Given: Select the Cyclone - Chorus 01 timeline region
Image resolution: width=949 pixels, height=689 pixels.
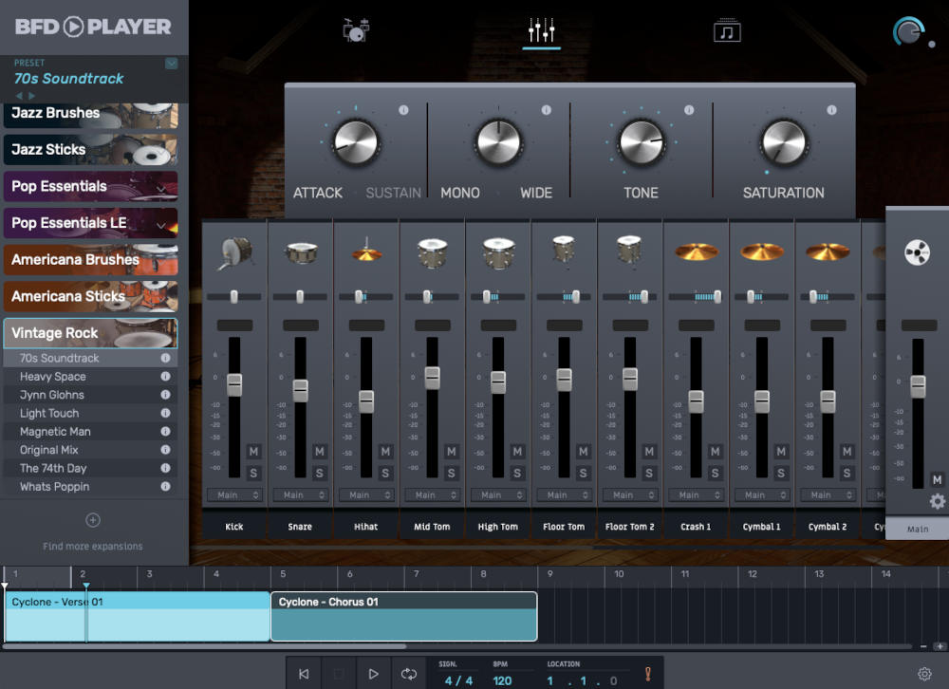Looking at the screenshot, I should point(403,616).
